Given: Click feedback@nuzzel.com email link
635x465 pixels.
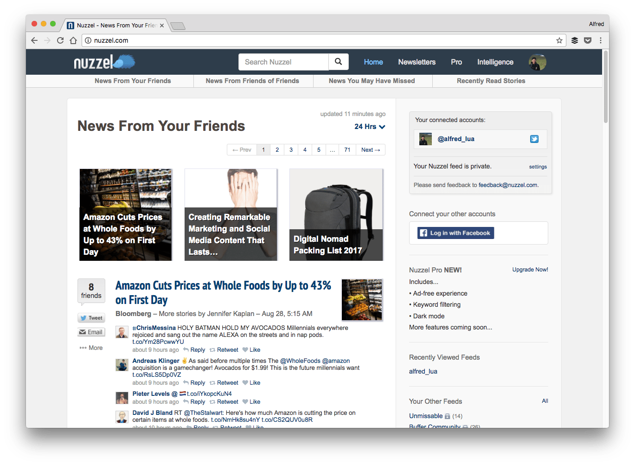Looking at the screenshot, I should click(x=508, y=185).
